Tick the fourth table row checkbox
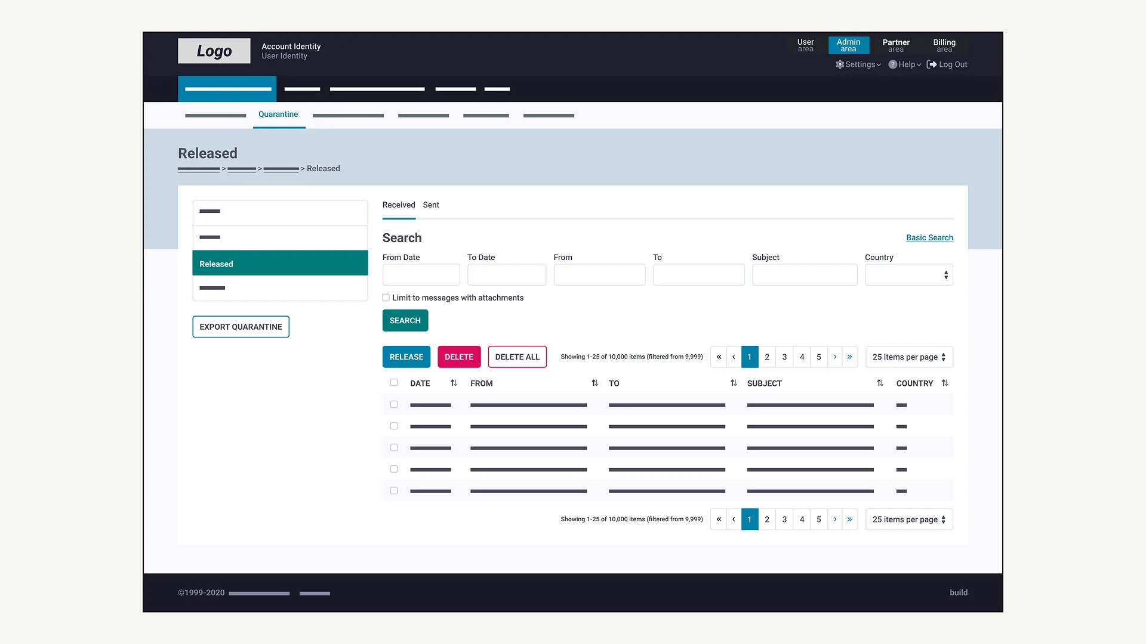1146x644 pixels. (x=394, y=469)
